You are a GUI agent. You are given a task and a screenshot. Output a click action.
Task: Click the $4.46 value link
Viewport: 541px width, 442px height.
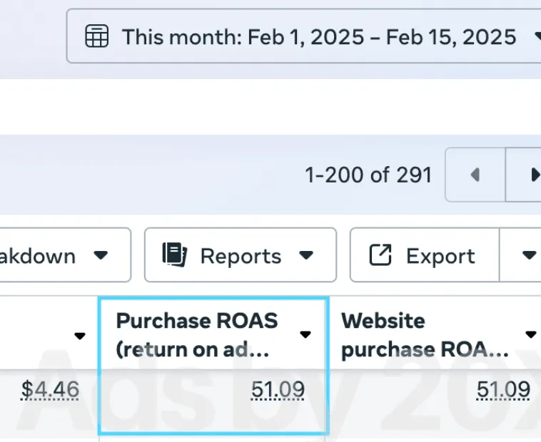[x=50, y=390]
